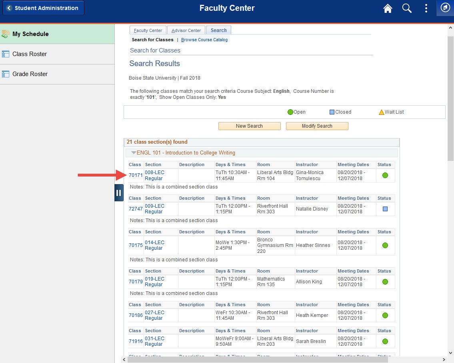Click time MoWeFr 9:00AM - 9:50AM
This screenshot has height=363, width=454.
click(x=234, y=341)
